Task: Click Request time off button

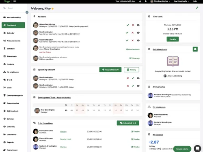Action: (x=110, y=70)
